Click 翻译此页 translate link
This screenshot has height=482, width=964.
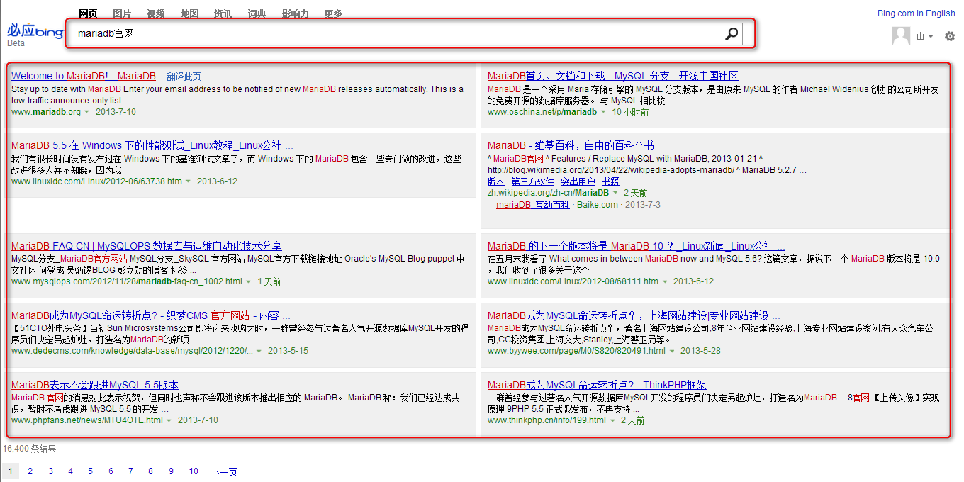184,77
